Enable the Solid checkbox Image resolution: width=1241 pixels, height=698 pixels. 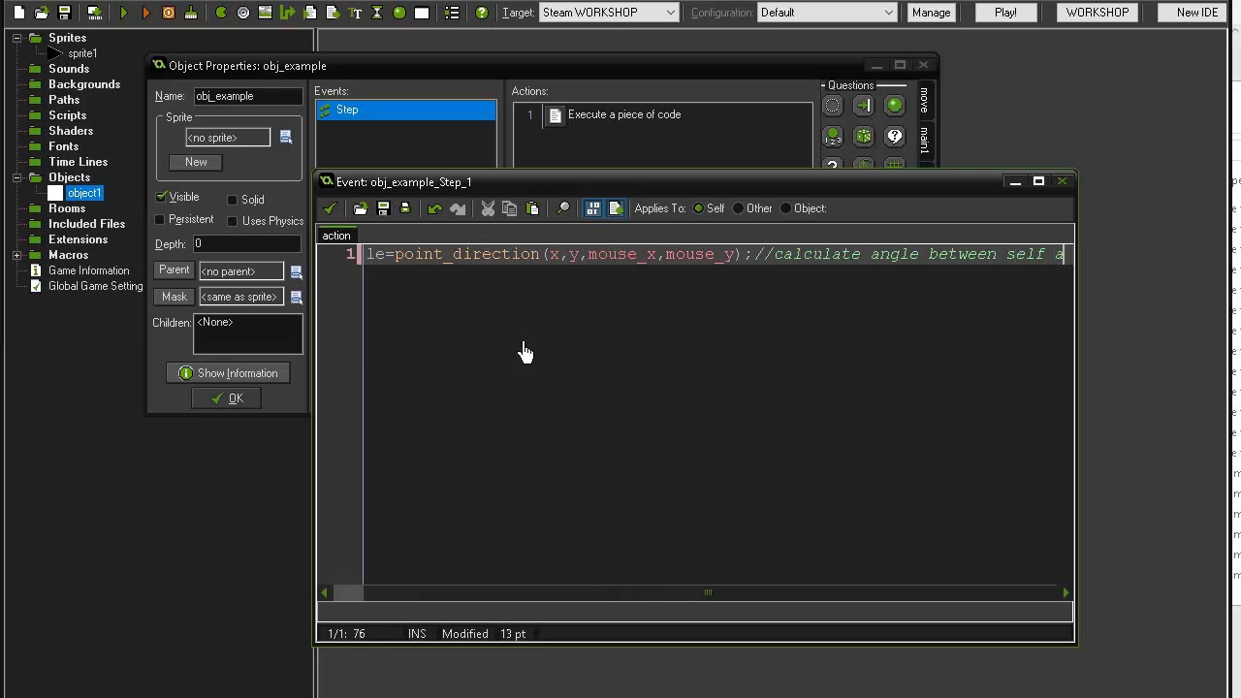(233, 200)
